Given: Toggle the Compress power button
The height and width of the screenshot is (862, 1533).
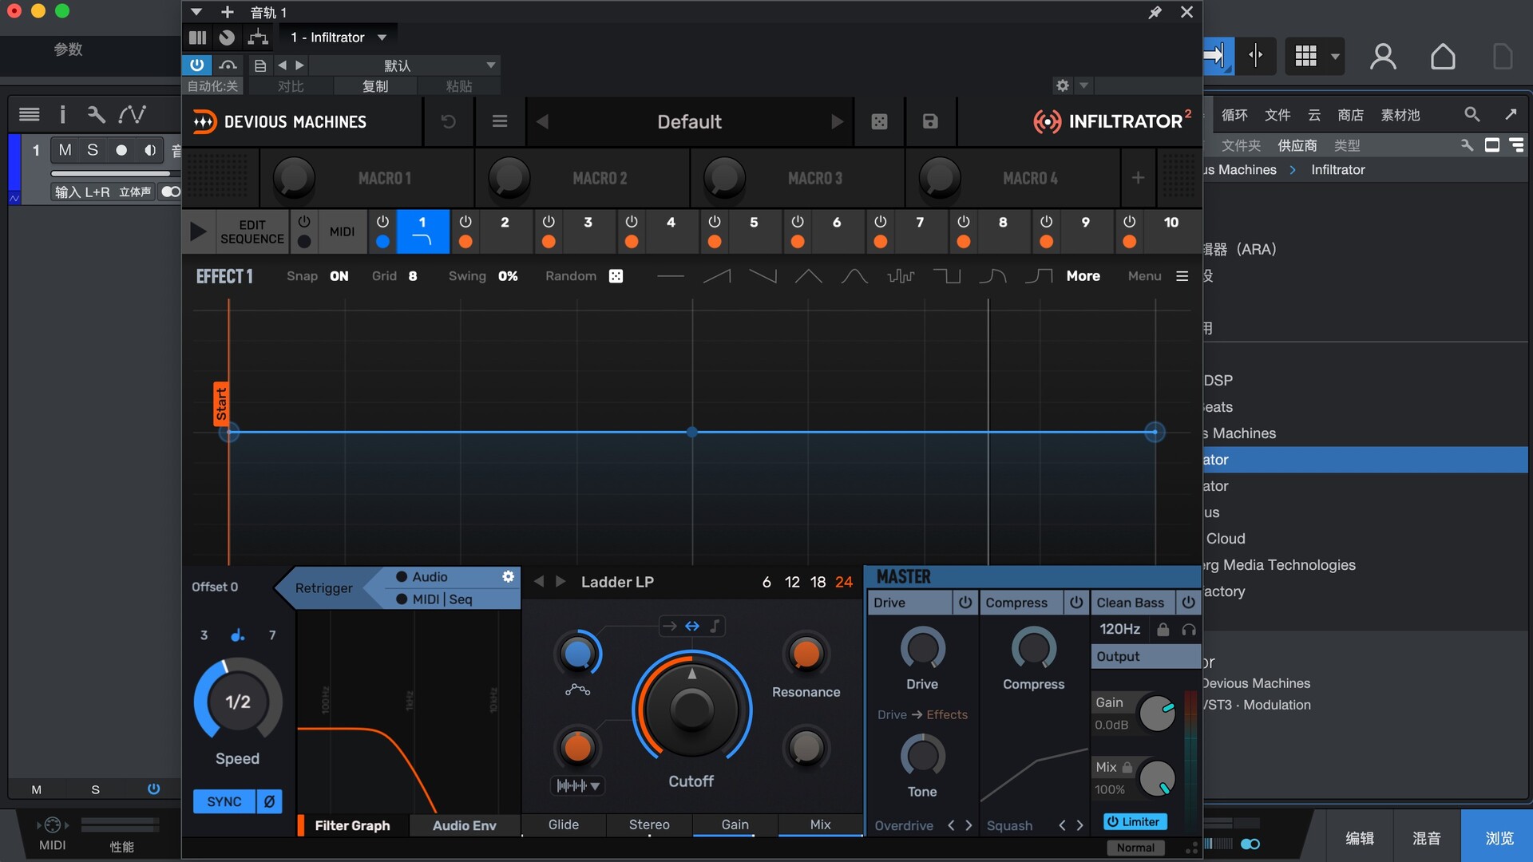Looking at the screenshot, I should (1076, 603).
